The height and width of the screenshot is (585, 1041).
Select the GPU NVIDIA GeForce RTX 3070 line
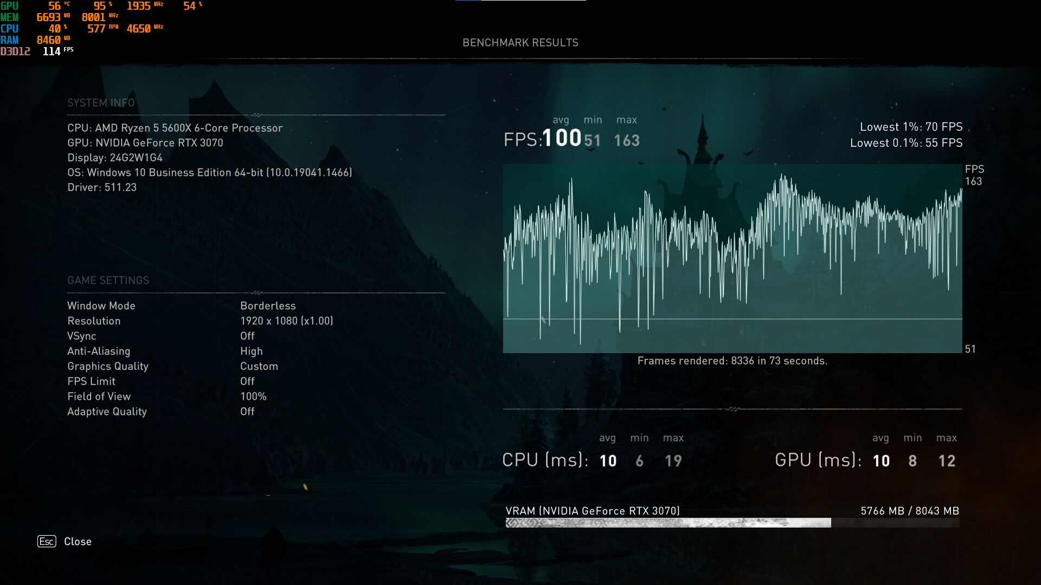tap(145, 142)
